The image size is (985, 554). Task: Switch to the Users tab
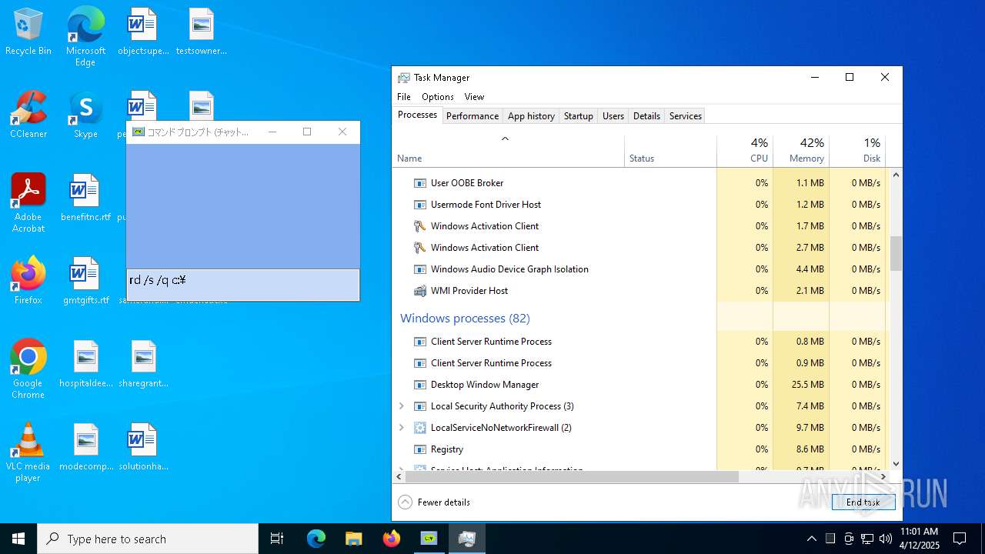[x=613, y=116]
